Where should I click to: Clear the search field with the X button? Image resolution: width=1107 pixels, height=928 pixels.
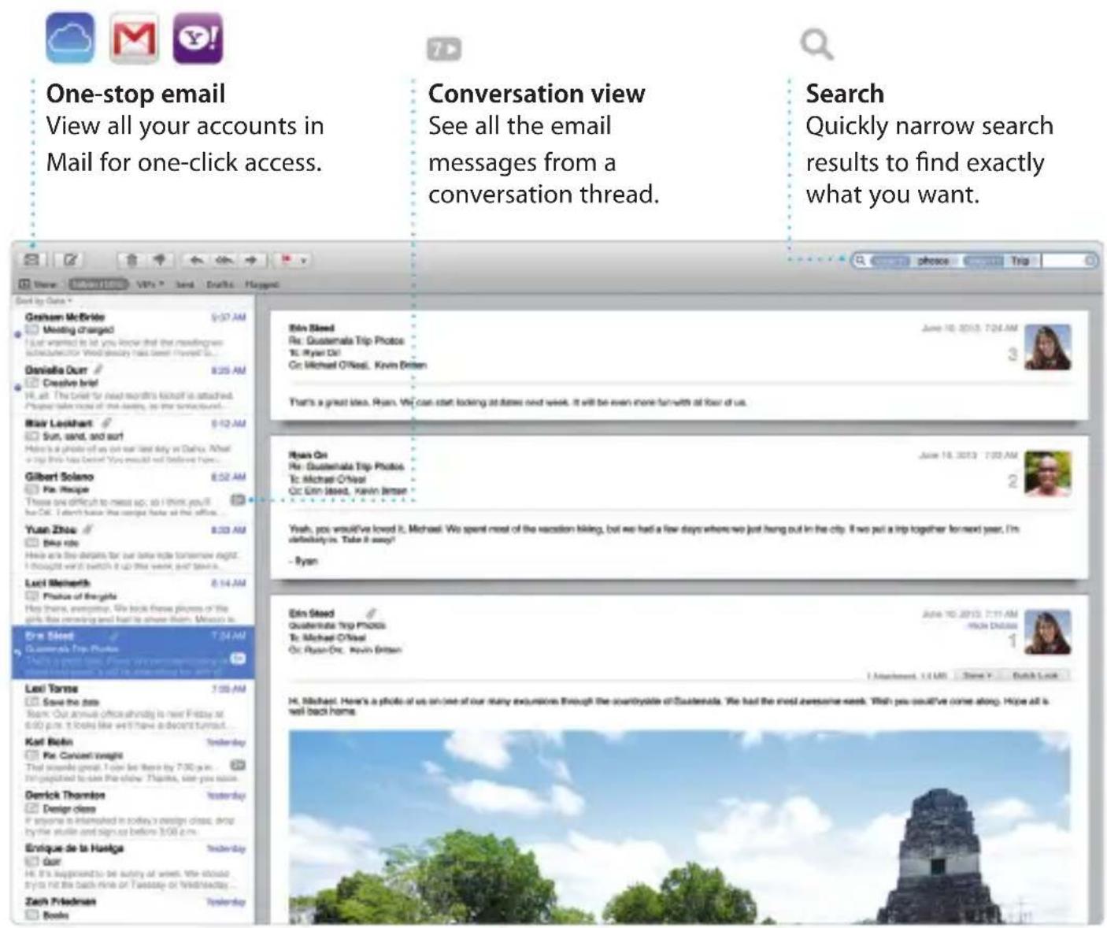[x=1090, y=260]
